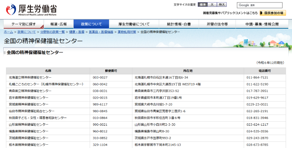
Task: Click postal code 038-0031
Action: [x=100, y=91]
